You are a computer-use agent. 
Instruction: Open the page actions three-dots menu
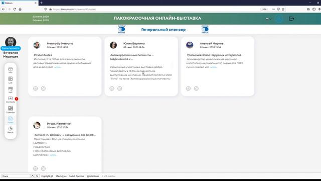click(273, 9)
